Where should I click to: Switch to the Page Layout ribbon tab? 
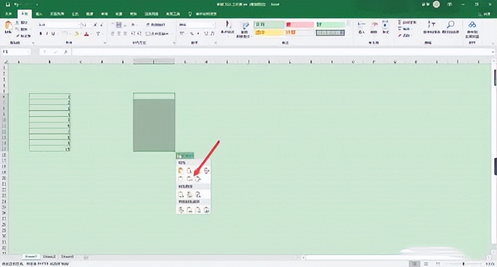(x=57, y=14)
